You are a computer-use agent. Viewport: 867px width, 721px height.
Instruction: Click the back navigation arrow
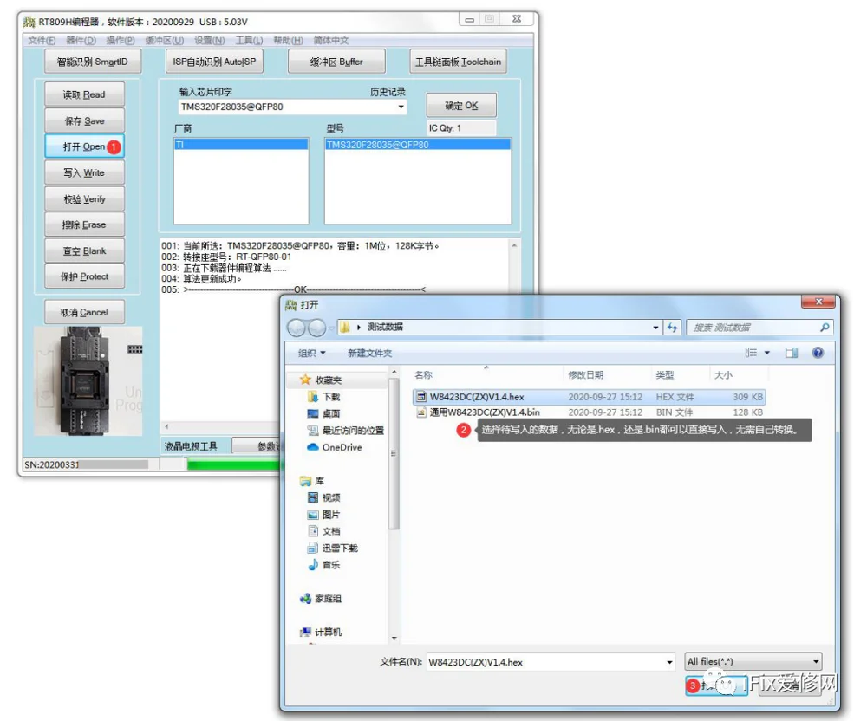coord(297,328)
